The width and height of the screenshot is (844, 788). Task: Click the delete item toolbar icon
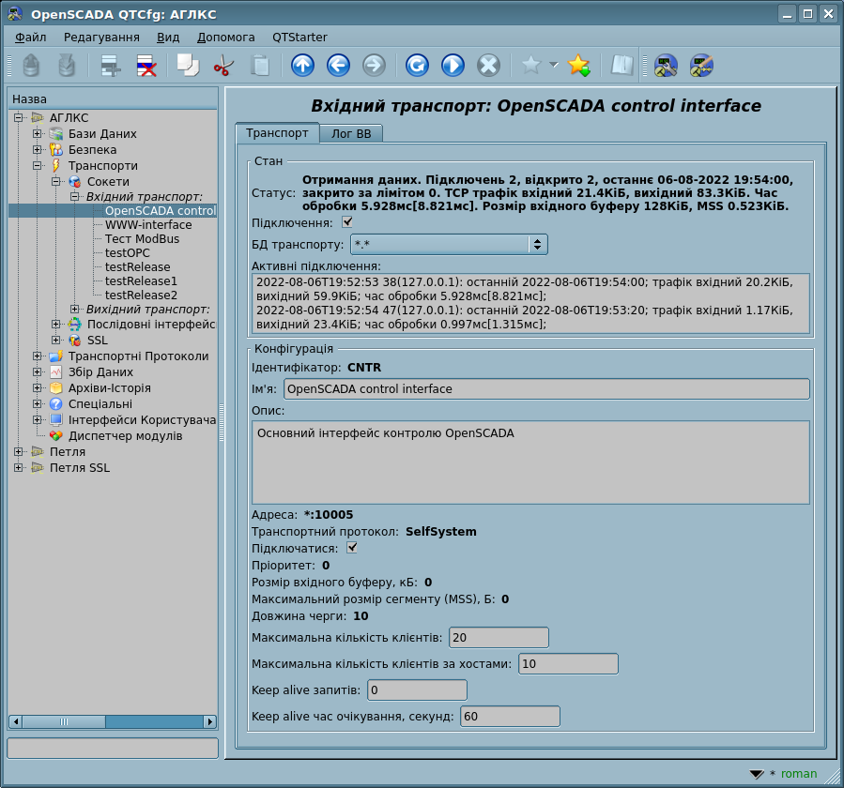(146, 66)
